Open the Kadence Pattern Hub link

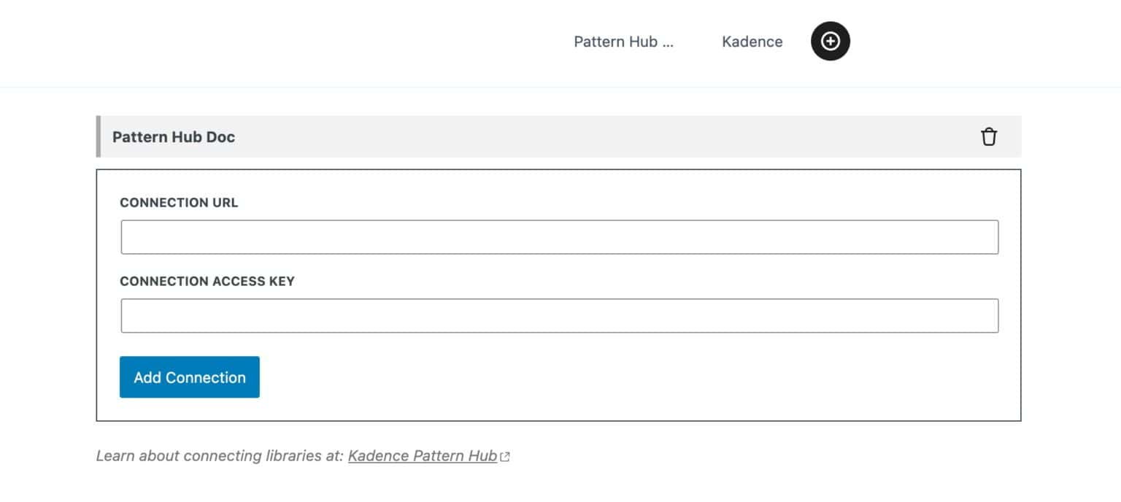point(423,455)
